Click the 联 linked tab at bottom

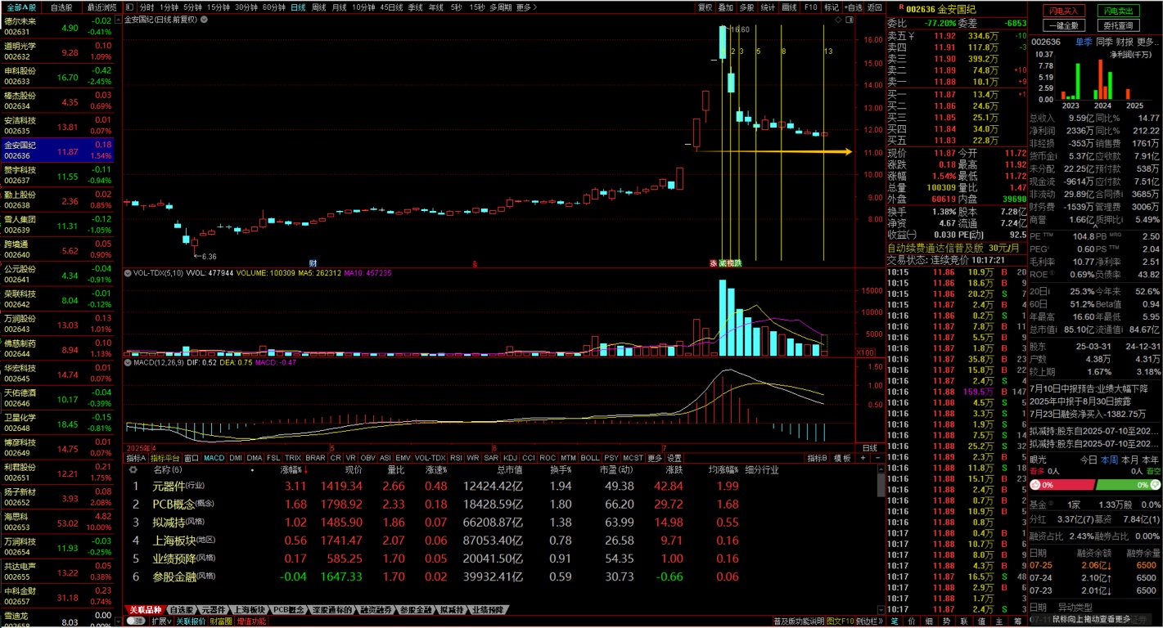(964, 621)
